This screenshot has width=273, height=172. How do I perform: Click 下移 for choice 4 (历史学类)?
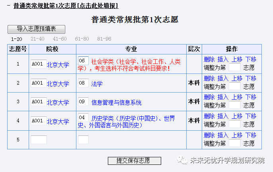click(x=251, y=116)
